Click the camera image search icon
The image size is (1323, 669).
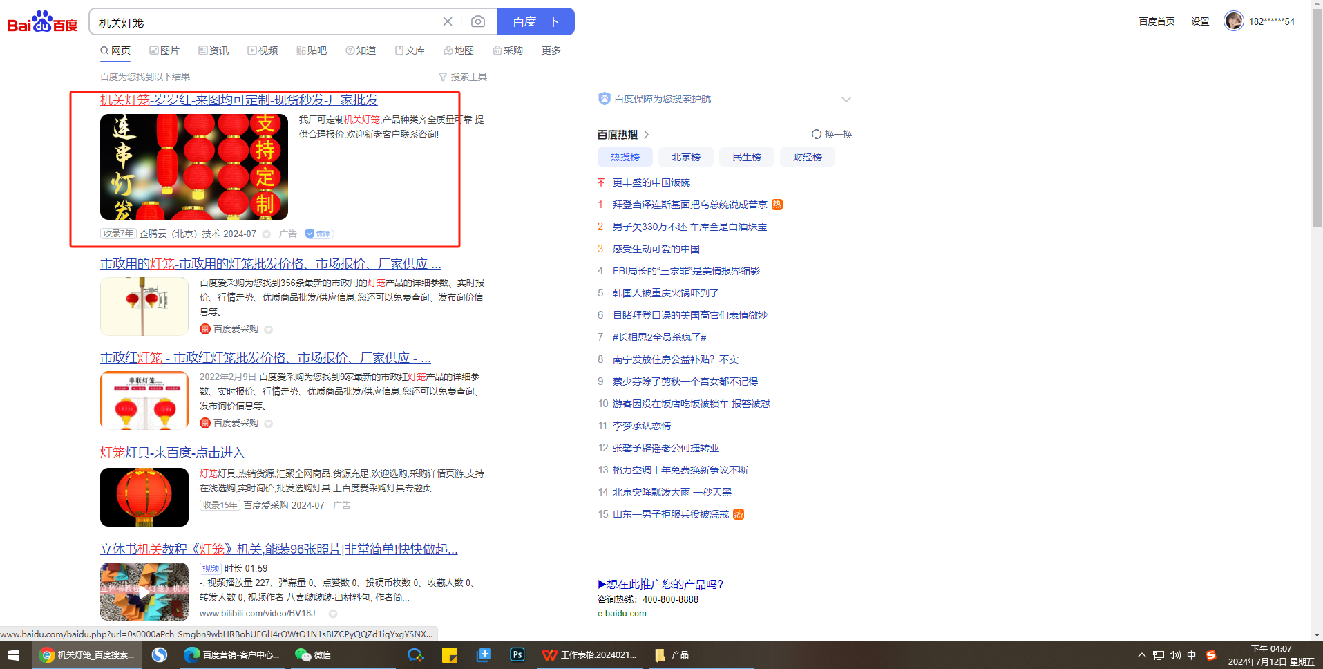tap(477, 22)
